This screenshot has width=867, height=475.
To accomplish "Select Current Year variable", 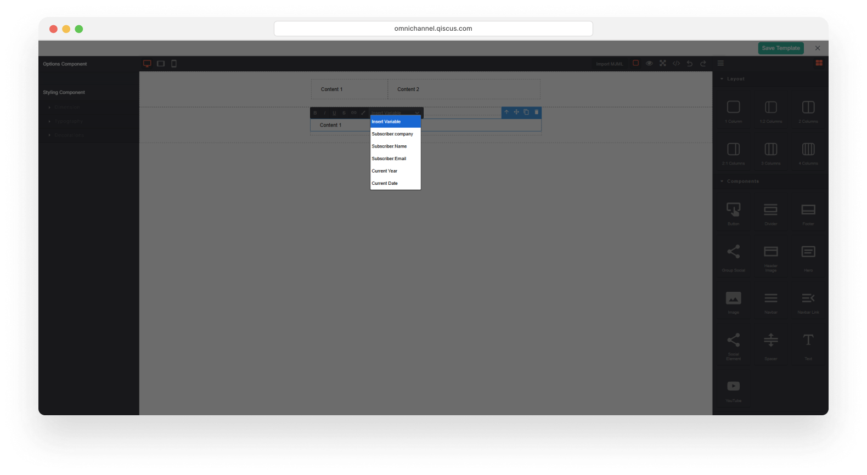I will tap(396, 171).
